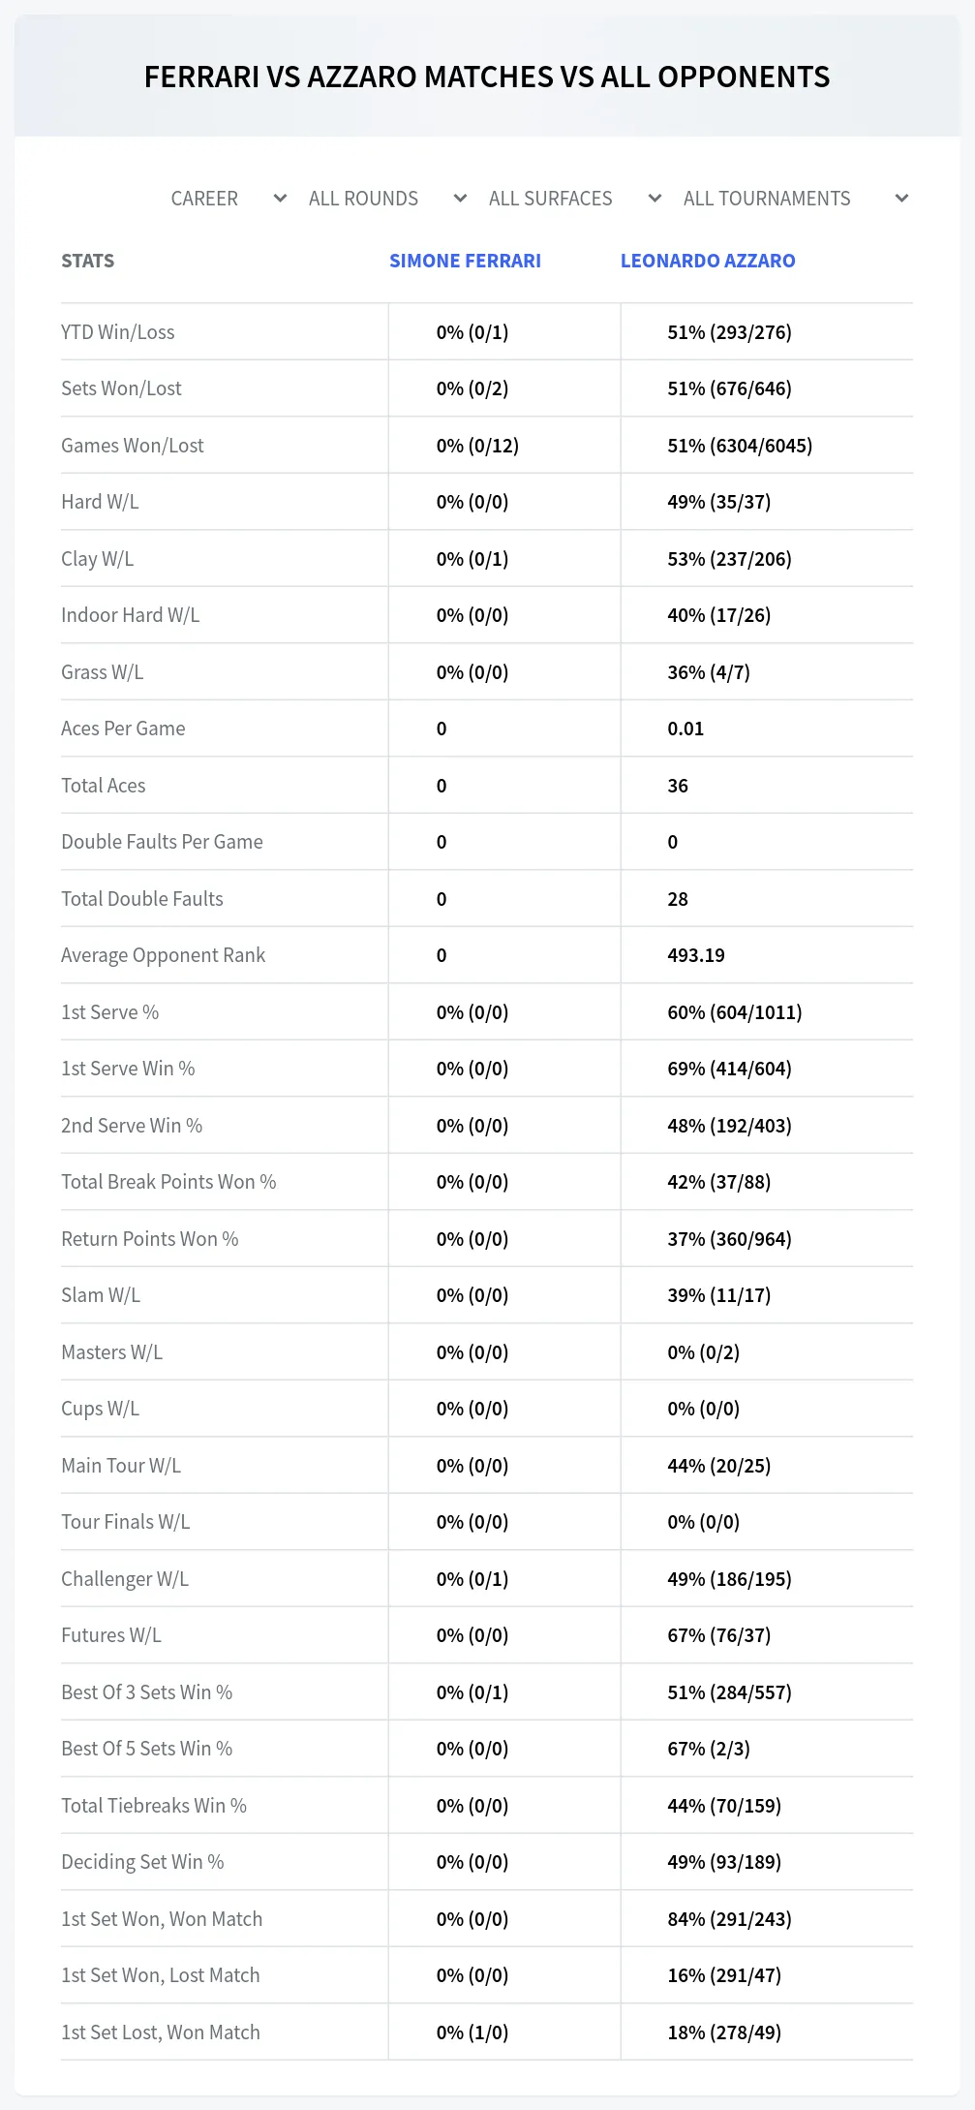Click Azzaro's Challenger W/L value
This screenshot has height=2110, width=975.
click(x=729, y=1579)
